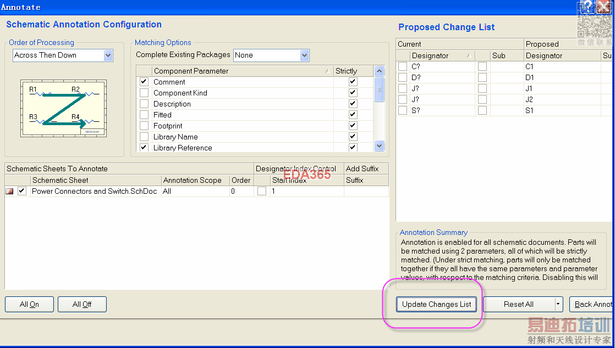
Task: Toggle Strictly checkbox for Comment row
Action: pyautogui.click(x=353, y=82)
